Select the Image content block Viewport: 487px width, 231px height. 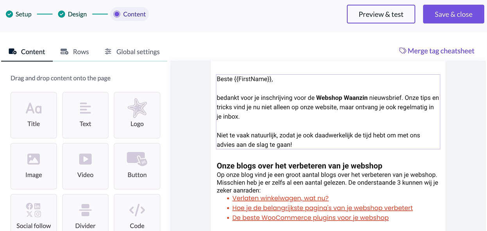tap(34, 166)
